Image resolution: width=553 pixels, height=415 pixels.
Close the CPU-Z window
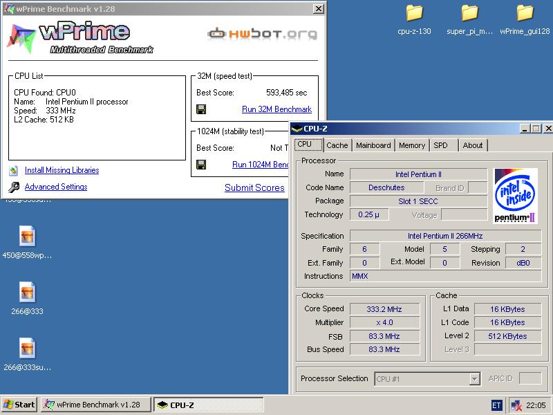pyautogui.click(x=548, y=129)
